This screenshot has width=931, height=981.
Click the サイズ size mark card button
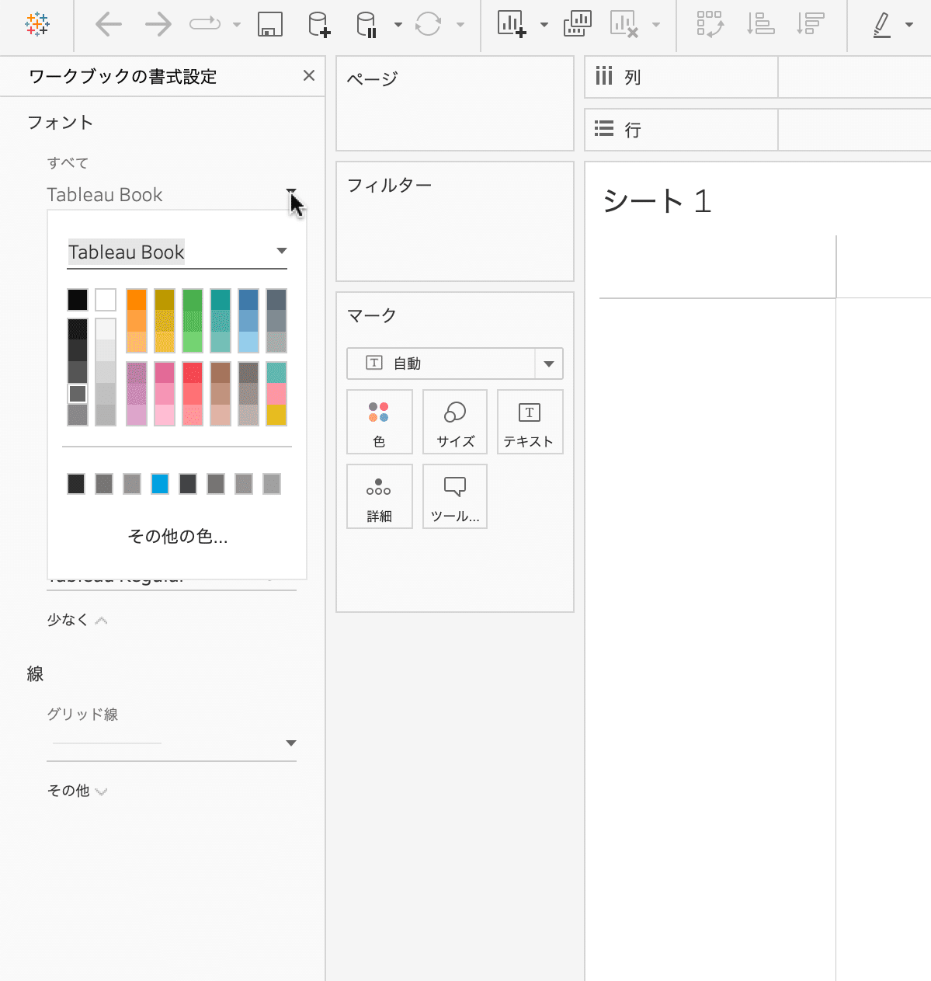[x=455, y=422]
